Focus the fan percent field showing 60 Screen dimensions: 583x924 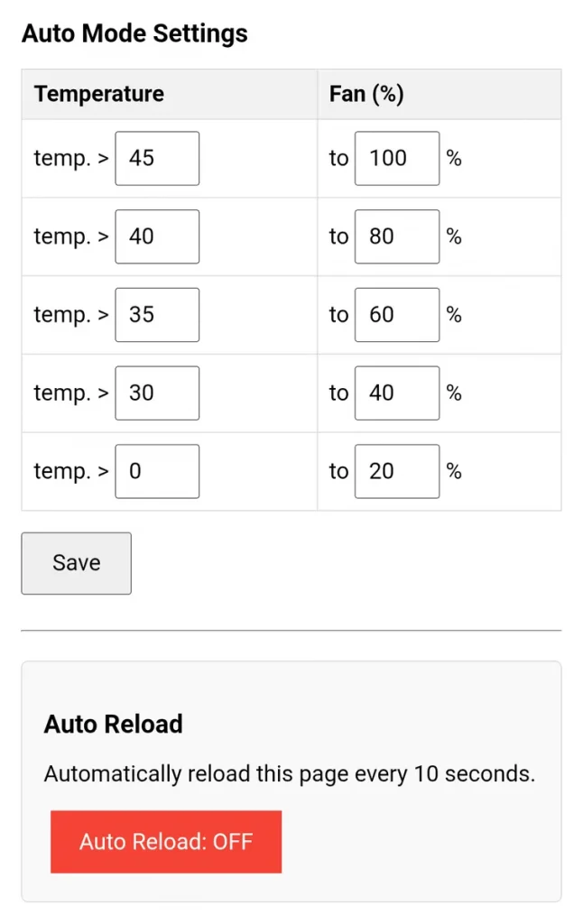tap(396, 315)
